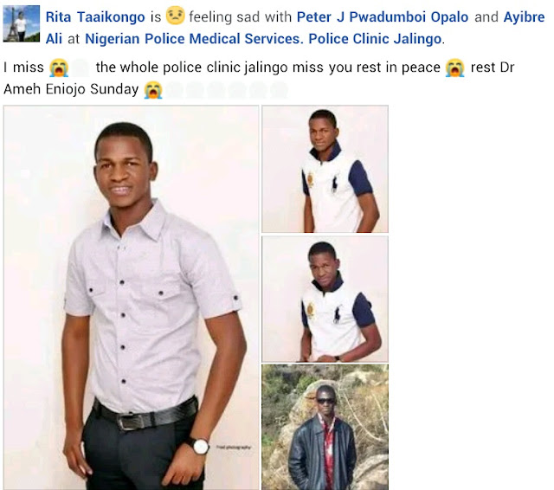Open middle polo shirt photo thumbnail

[325, 300]
